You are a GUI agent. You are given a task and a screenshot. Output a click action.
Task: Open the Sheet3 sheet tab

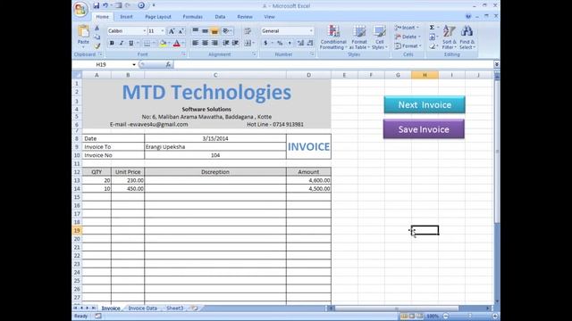(x=175, y=308)
